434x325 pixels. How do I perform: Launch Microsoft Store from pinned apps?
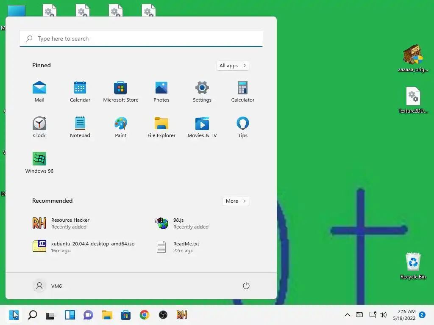pyautogui.click(x=121, y=92)
